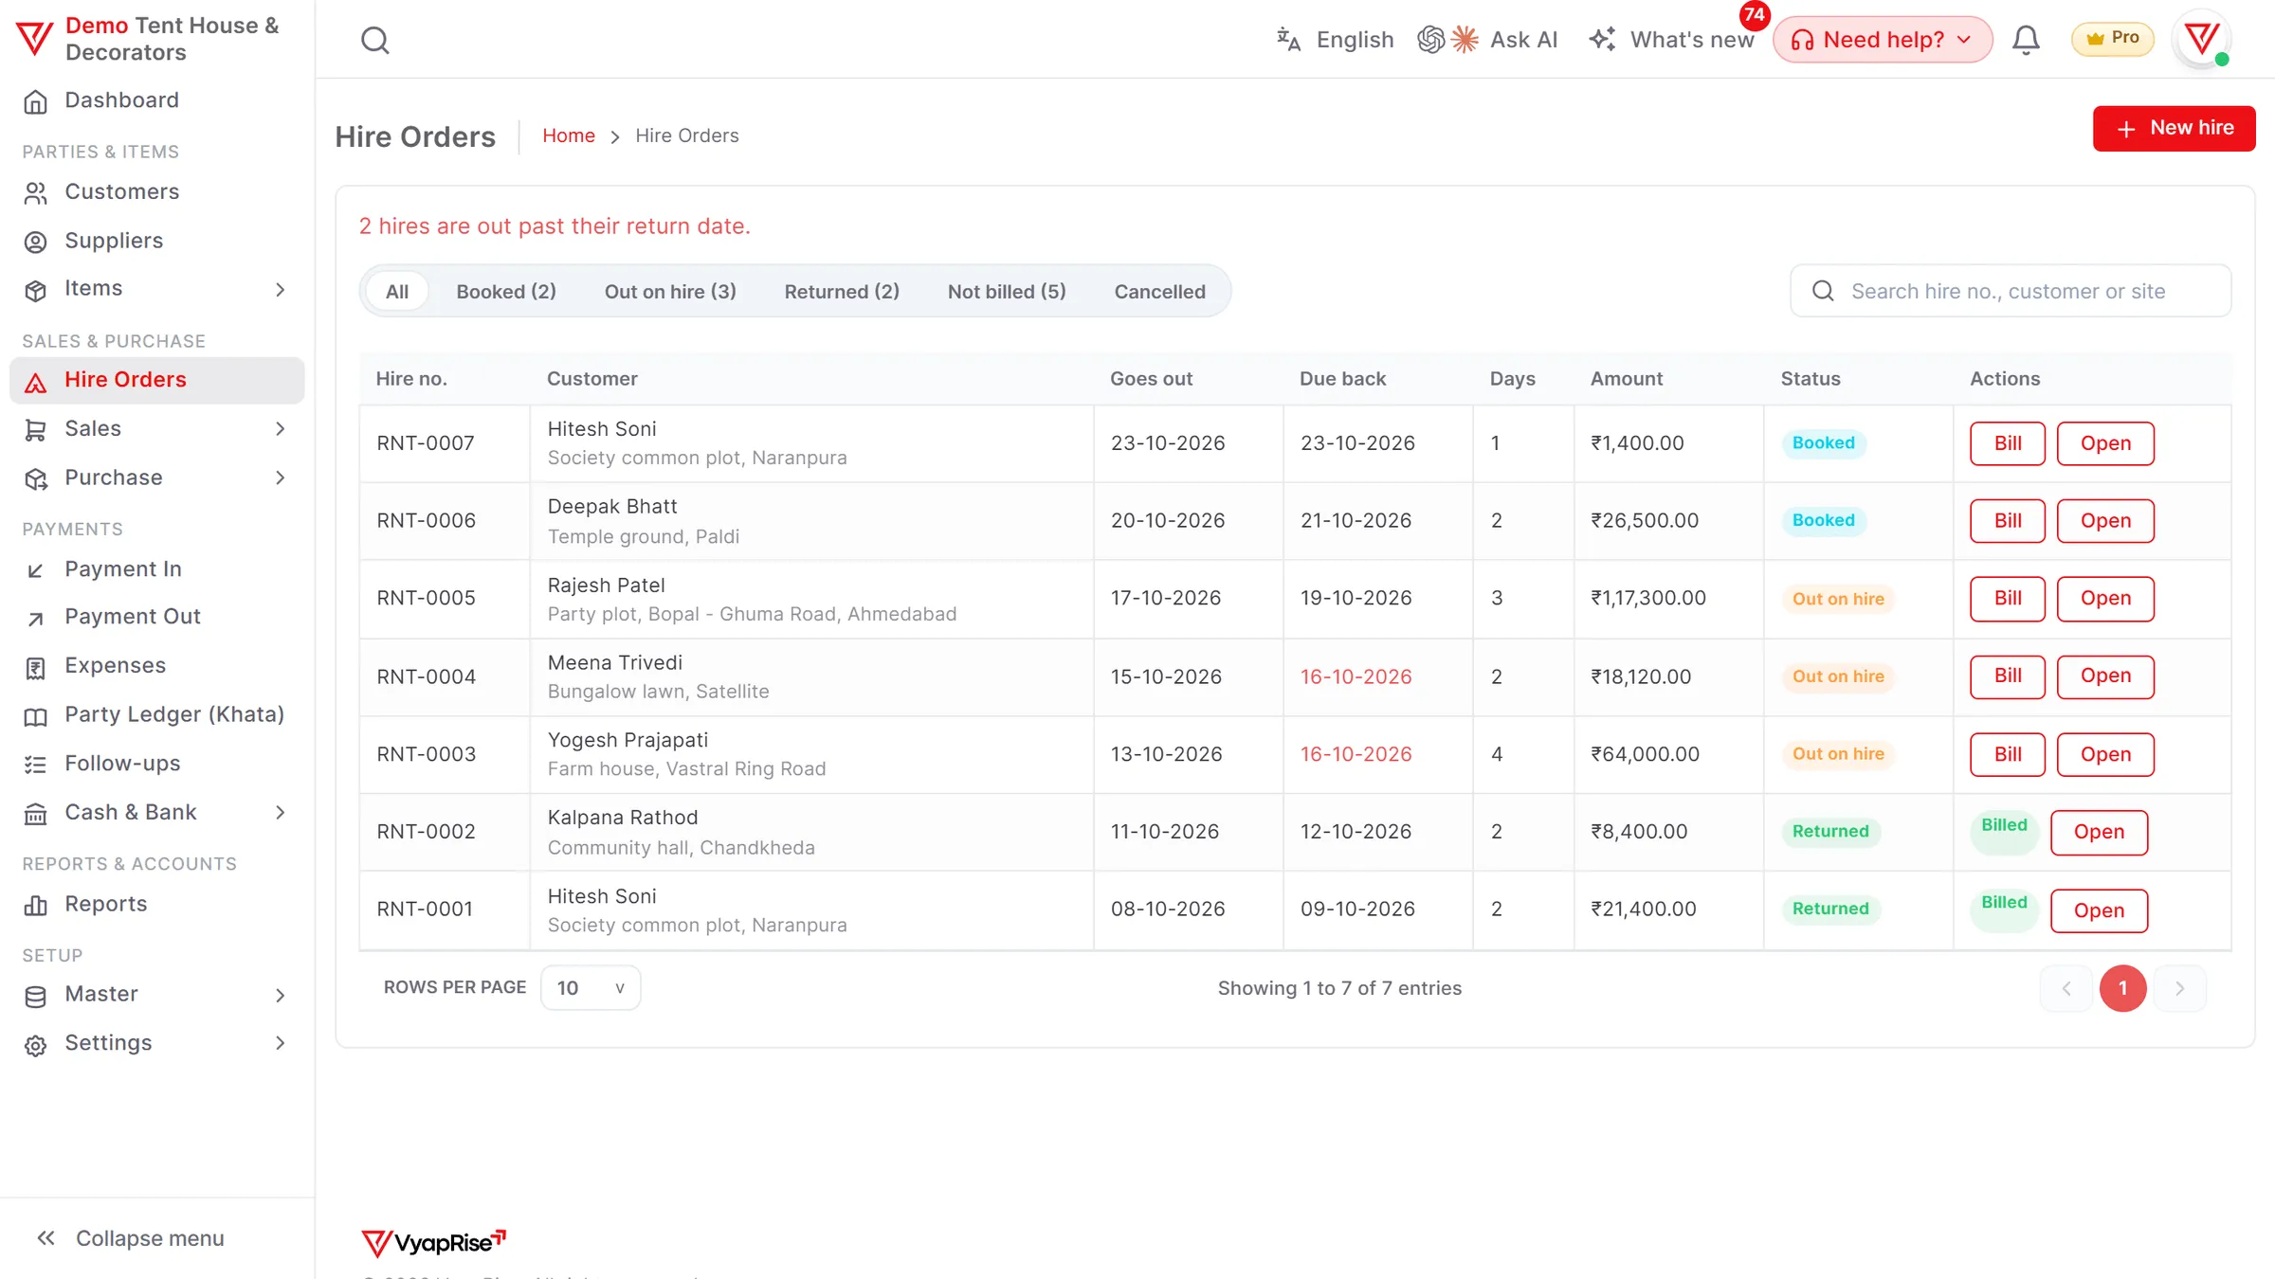Viewport: 2275px width, 1279px height.
Task: Click the English language translate icon
Action: [x=1288, y=40]
